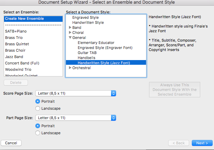
Task: Expand the Choral document style category
Action: pyautogui.click(x=70, y=33)
